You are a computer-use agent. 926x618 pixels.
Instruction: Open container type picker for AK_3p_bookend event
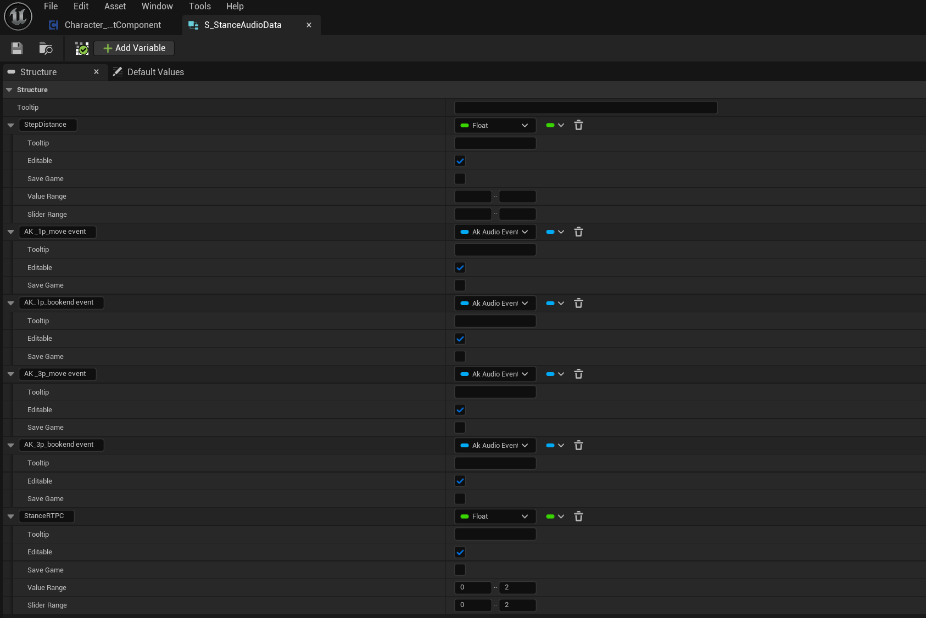point(555,445)
